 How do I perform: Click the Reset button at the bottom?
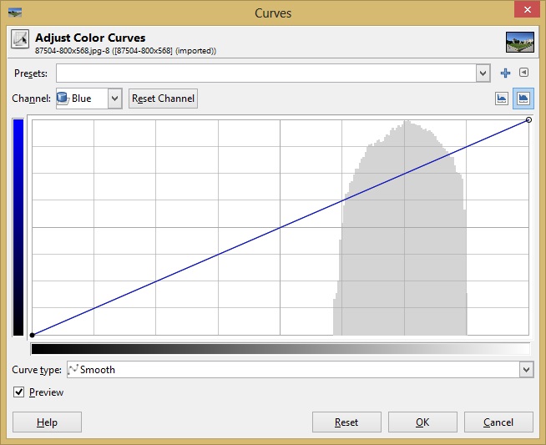pos(346,422)
